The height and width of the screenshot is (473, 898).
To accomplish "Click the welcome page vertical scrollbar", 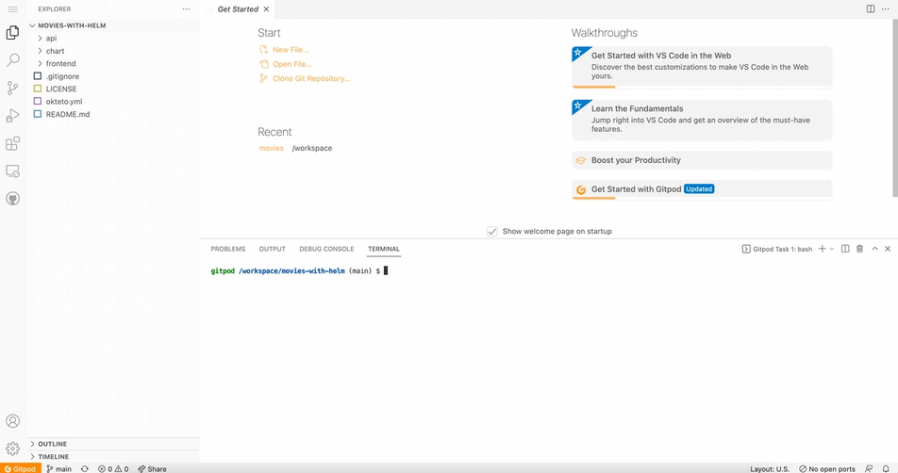I will 894,108.
